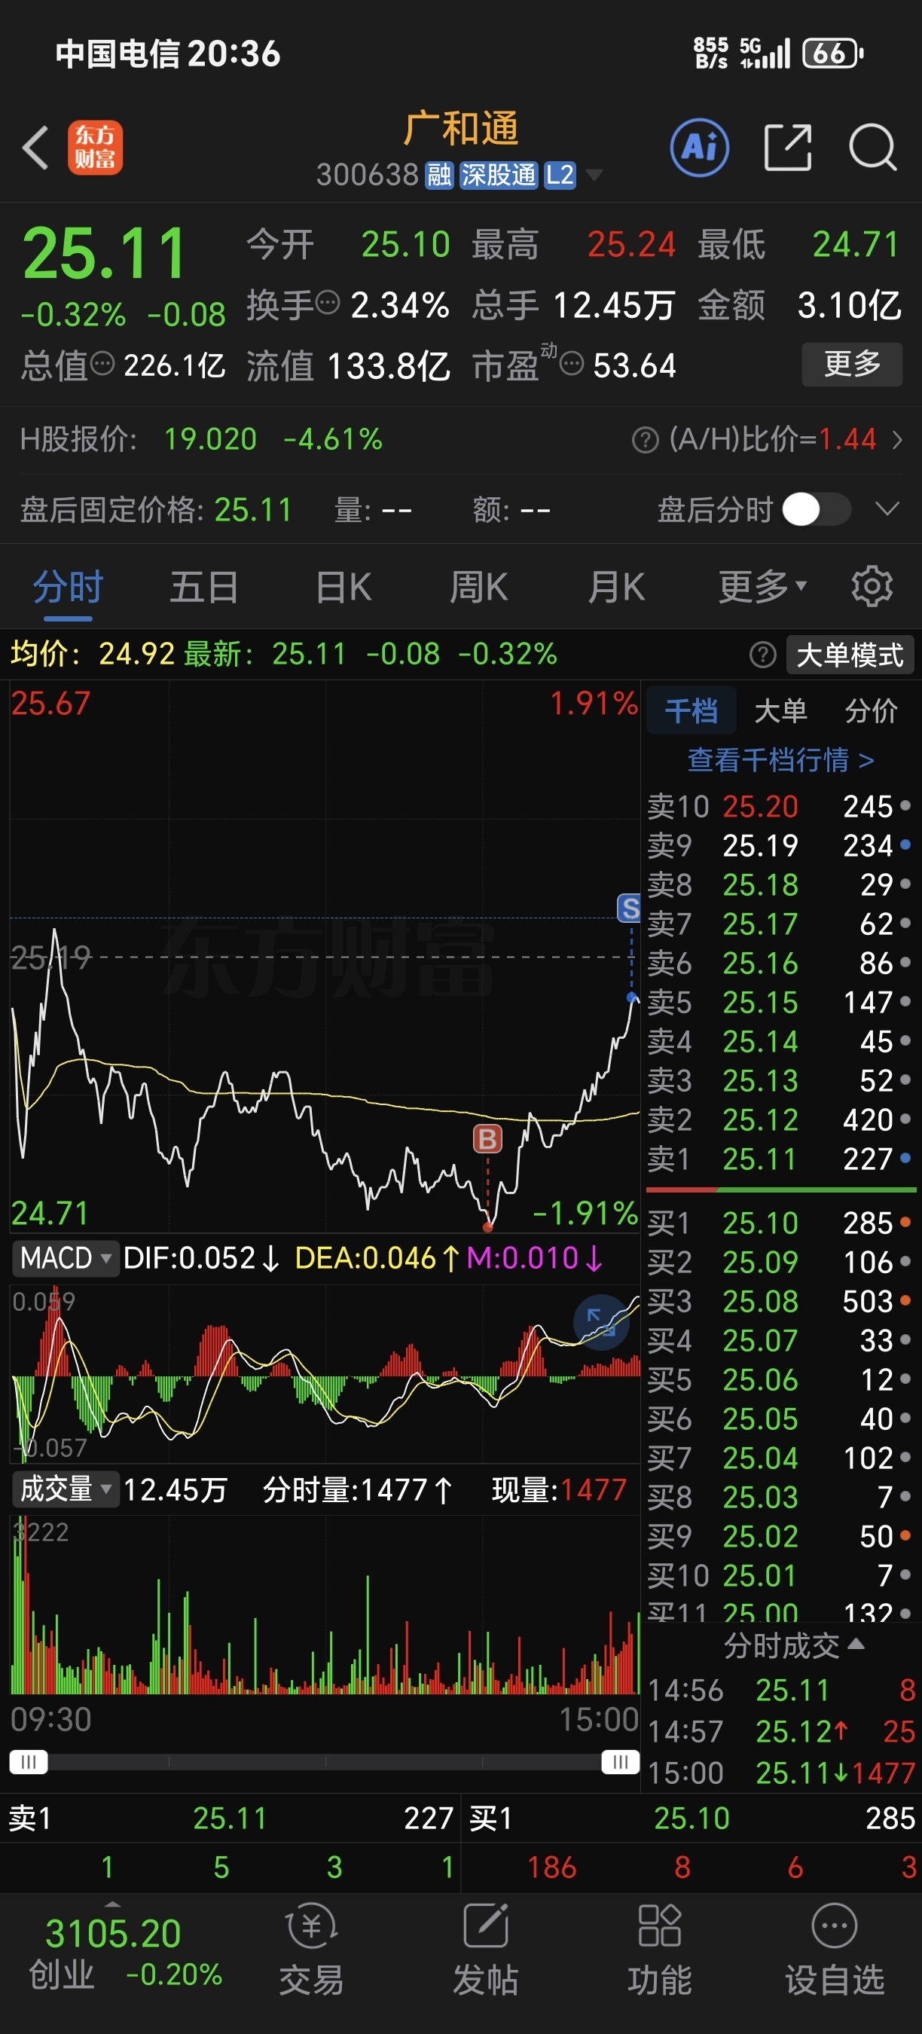Tap info icon next to 总值
The height and width of the screenshot is (2034, 922).
pyautogui.click(x=102, y=364)
